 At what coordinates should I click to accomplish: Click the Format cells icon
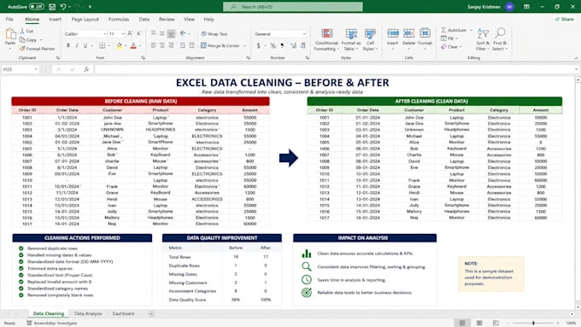pos(425,33)
